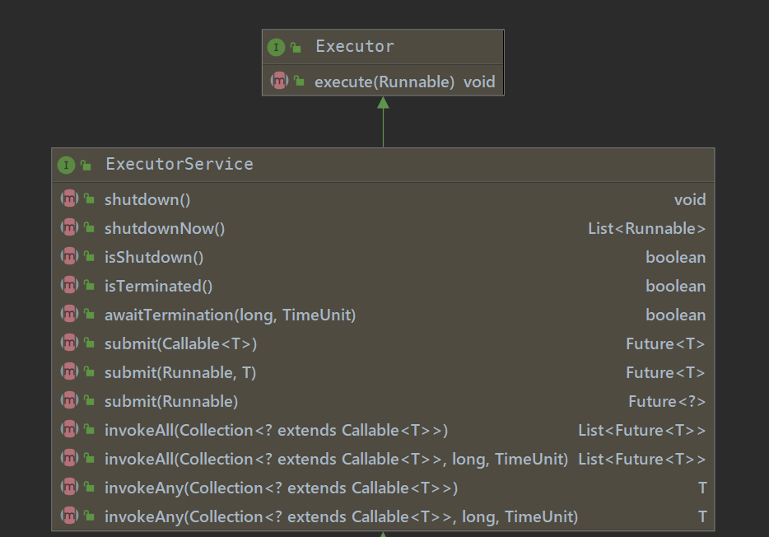769x537 pixels.
Task: Click the visibility icon next to Executor title
Action: [296, 48]
